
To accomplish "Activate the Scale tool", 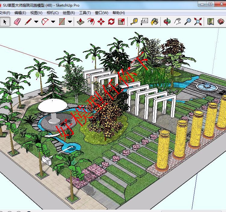I will [x=121, y=22].
